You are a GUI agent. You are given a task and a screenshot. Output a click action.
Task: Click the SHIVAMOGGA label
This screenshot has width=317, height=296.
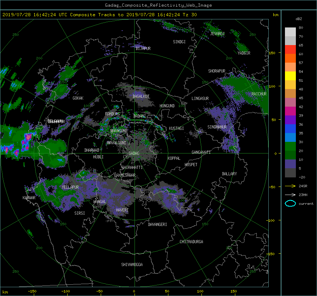point(132,265)
